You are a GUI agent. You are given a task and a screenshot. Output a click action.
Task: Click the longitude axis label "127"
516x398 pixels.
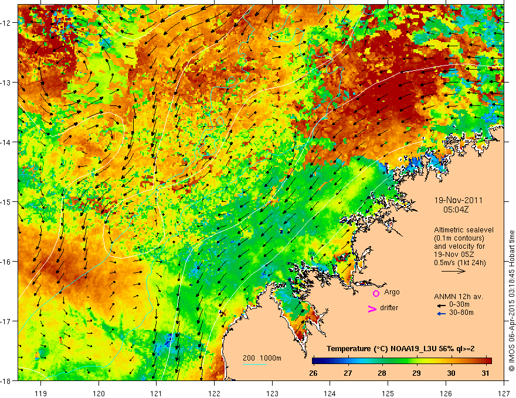click(504, 393)
